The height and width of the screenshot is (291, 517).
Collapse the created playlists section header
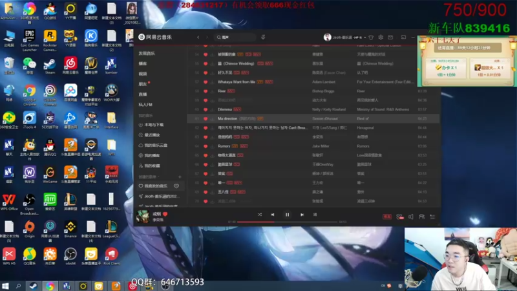tap(149, 177)
